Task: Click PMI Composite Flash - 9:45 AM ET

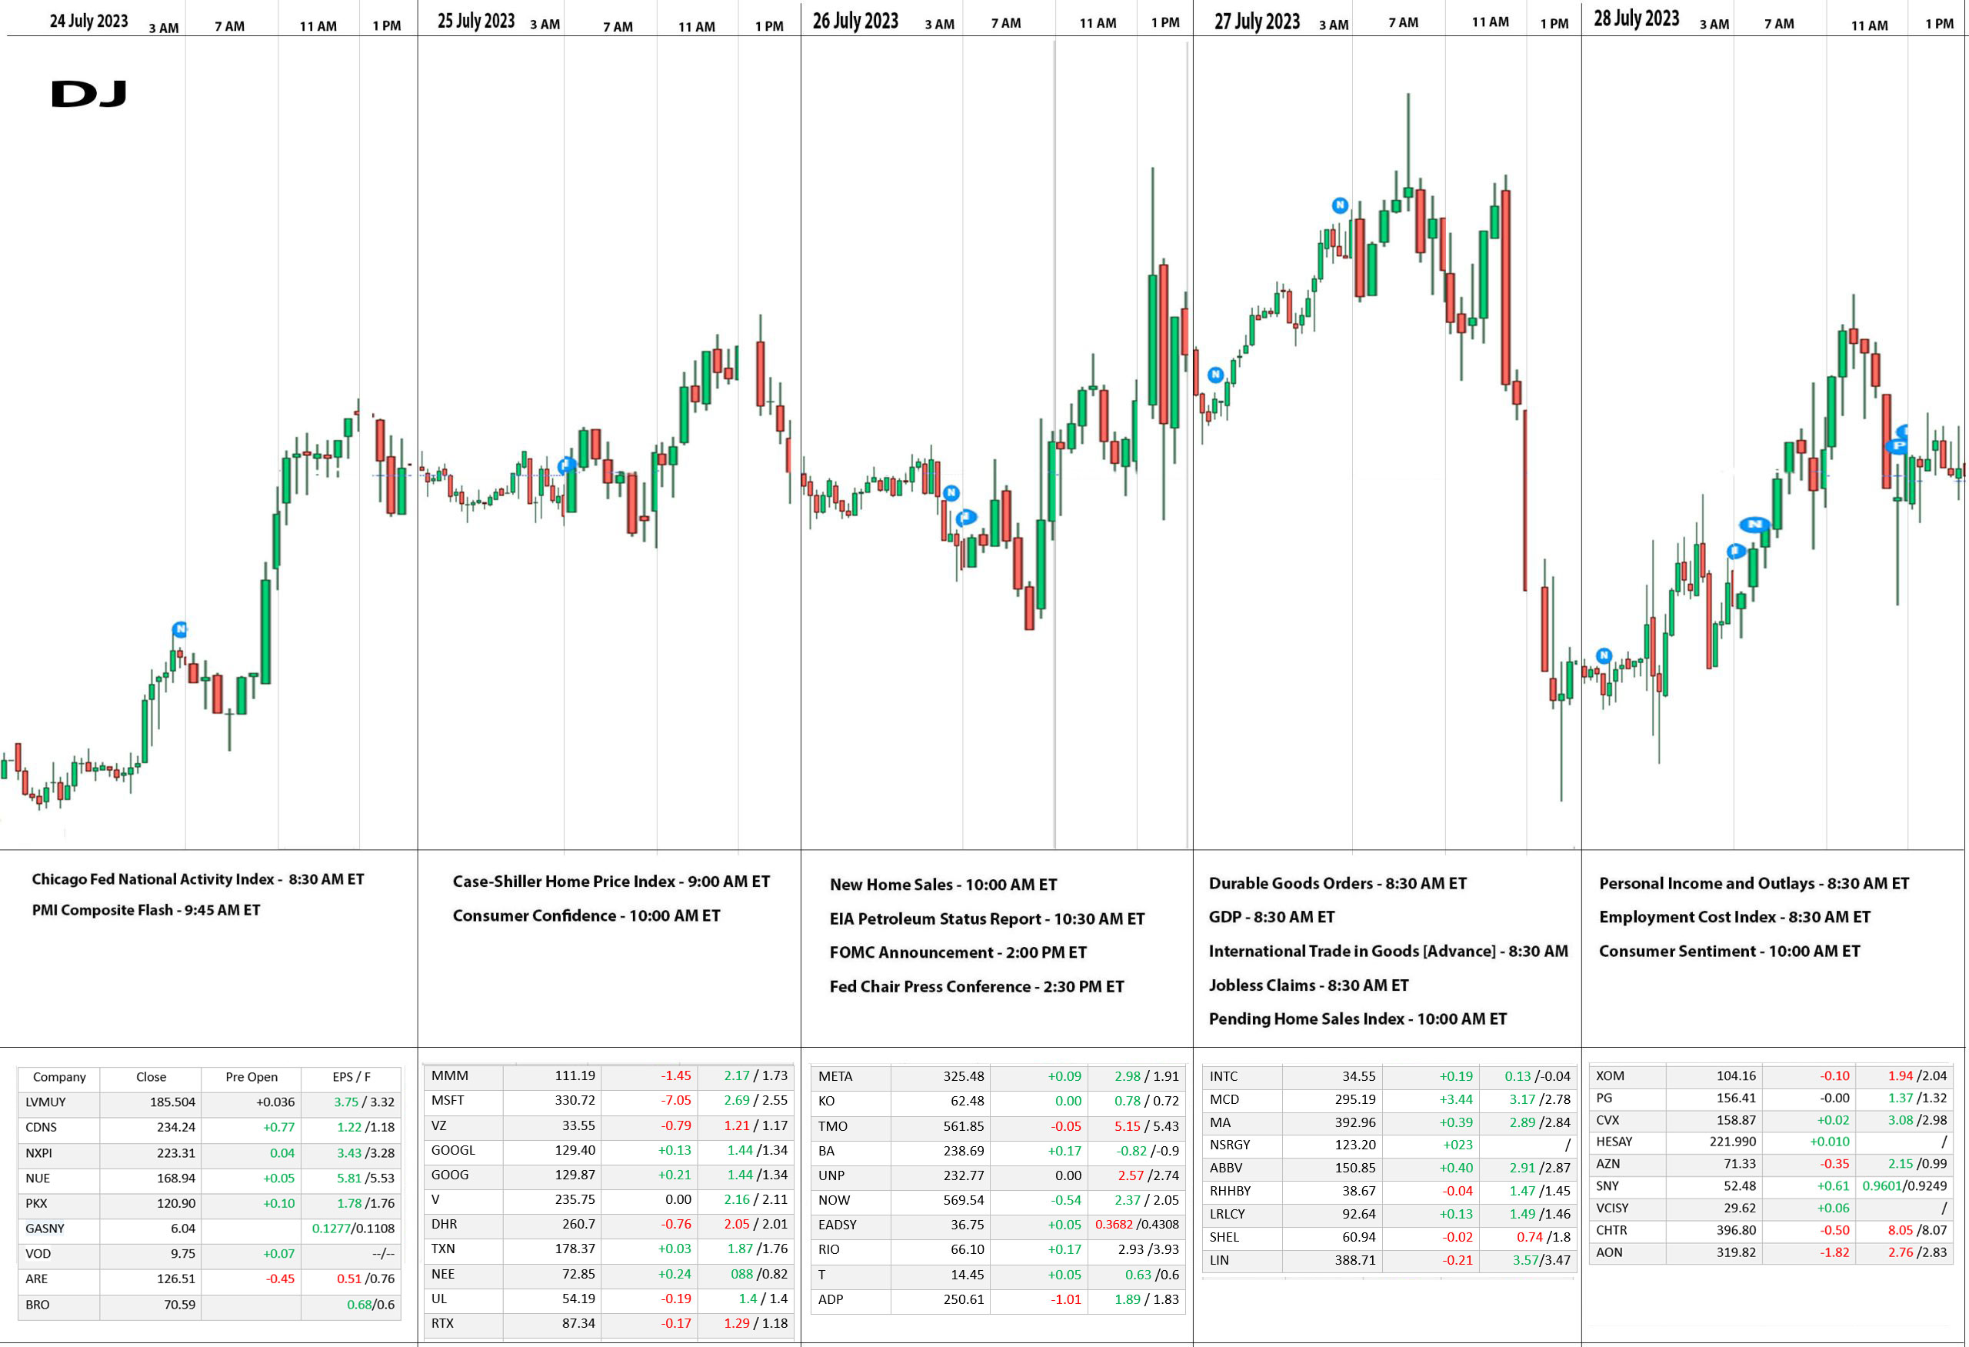Action: 145,910
